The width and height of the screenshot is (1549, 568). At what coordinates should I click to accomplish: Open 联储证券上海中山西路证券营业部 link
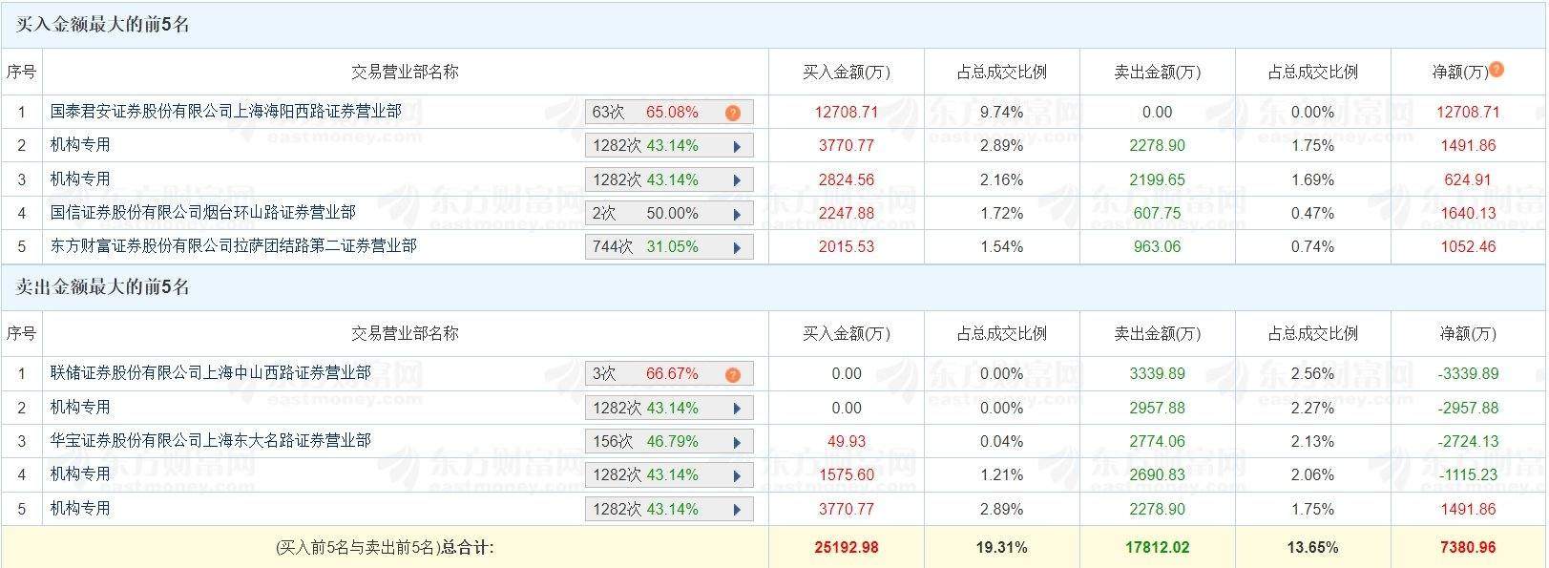(x=210, y=373)
